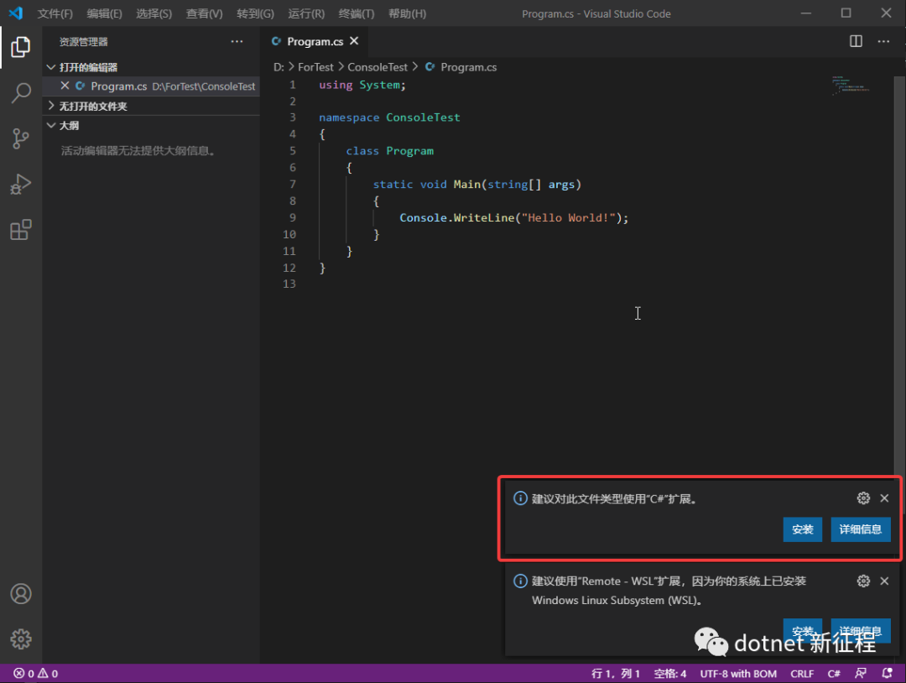Screen dimensions: 906x683
Task: Change indentation via 空格: 4
Action: 669,673
